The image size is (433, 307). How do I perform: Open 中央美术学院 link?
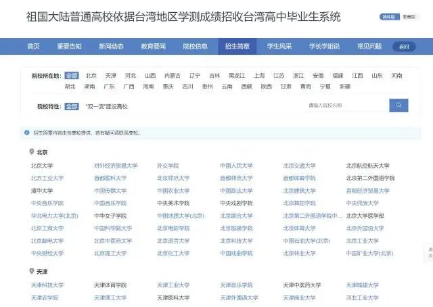click(x=173, y=203)
